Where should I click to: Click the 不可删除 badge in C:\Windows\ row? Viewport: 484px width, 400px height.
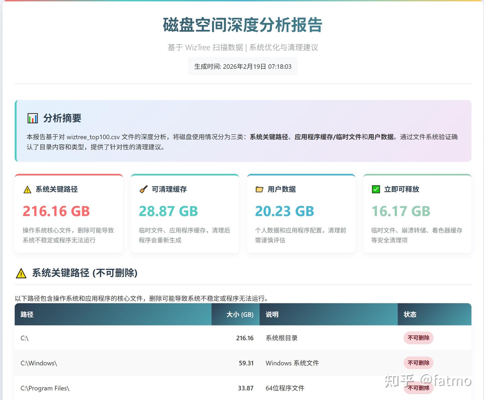418,363
